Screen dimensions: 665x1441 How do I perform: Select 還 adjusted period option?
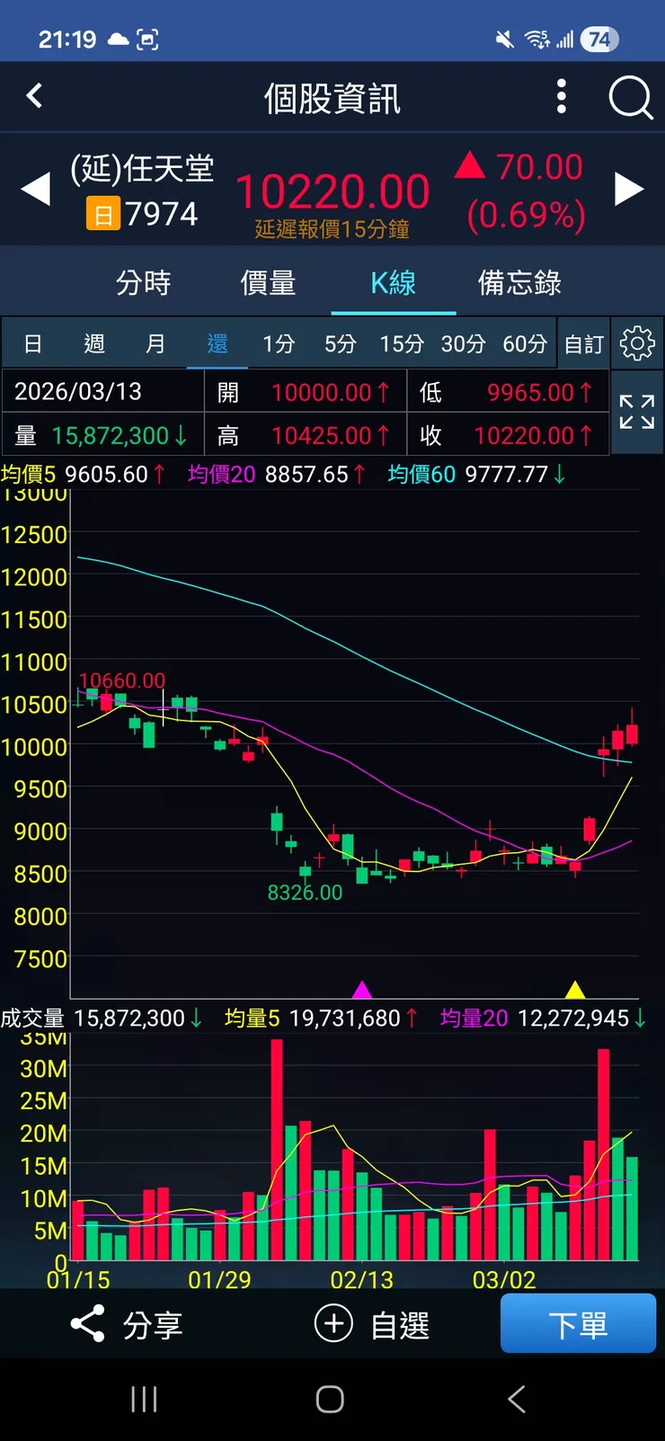[217, 343]
